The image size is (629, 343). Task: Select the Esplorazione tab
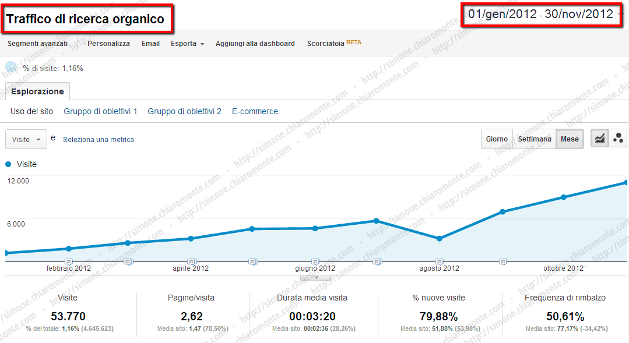(37, 91)
